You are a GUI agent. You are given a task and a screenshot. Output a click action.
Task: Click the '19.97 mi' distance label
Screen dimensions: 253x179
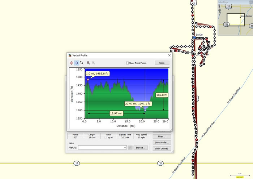pyautogui.click(x=116, y=113)
